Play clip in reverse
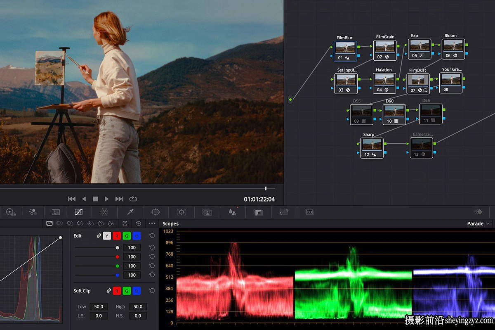 coord(84,199)
